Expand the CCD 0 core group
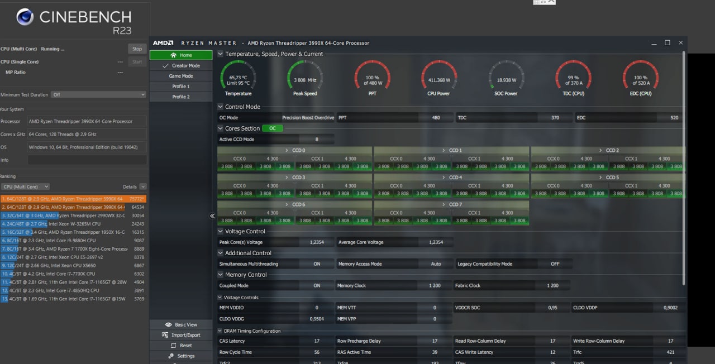Image resolution: width=715 pixels, height=364 pixels. tap(294, 150)
